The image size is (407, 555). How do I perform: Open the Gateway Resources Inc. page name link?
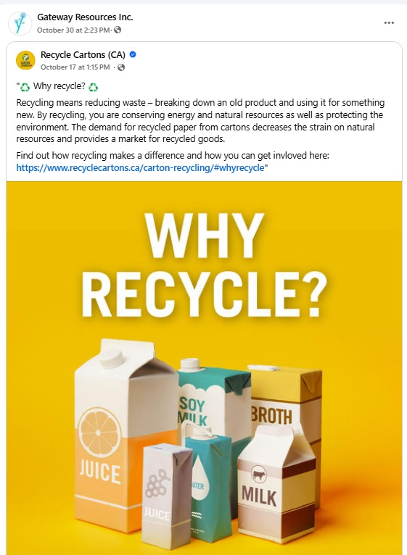(85, 17)
